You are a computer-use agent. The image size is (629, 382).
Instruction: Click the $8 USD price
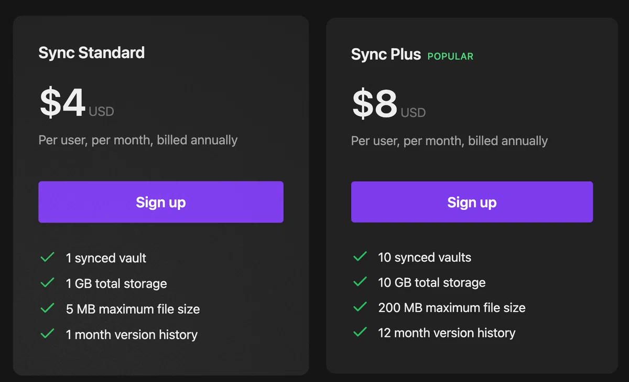click(388, 104)
